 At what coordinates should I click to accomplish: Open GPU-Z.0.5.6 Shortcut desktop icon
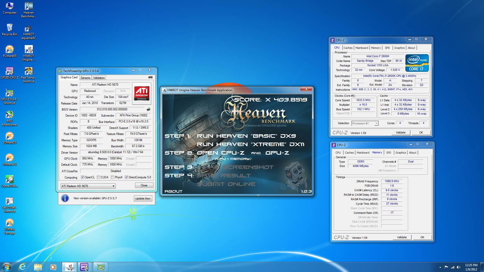[9, 96]
